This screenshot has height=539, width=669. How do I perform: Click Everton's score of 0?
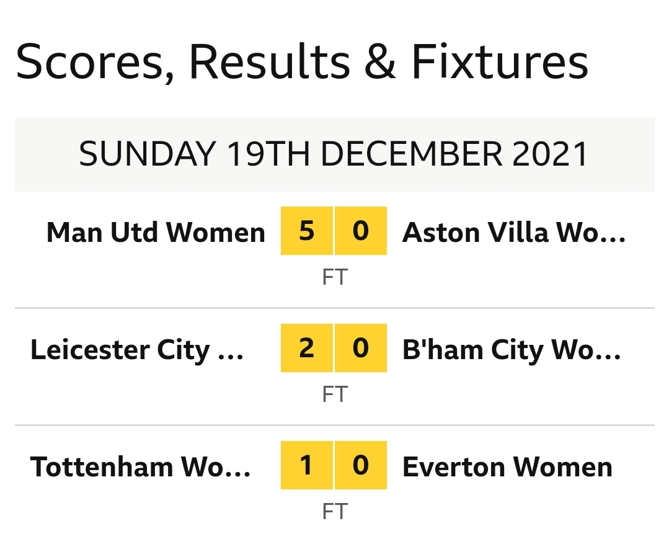pos(361,465)
